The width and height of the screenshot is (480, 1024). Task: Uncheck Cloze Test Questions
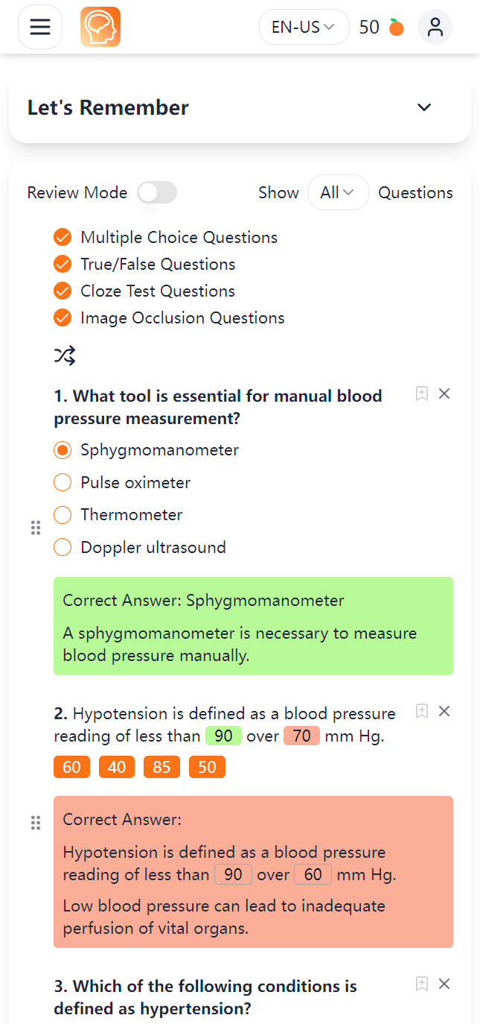pyautogui.click(x=63, y=291)
